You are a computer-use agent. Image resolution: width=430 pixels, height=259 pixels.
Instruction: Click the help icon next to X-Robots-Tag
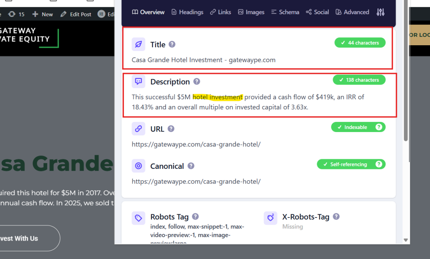(336, 217)
